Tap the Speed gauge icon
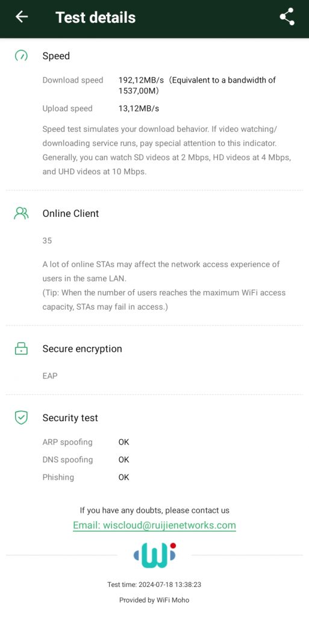The height and width of the screenshot is (617, 309). coord(21,56)
